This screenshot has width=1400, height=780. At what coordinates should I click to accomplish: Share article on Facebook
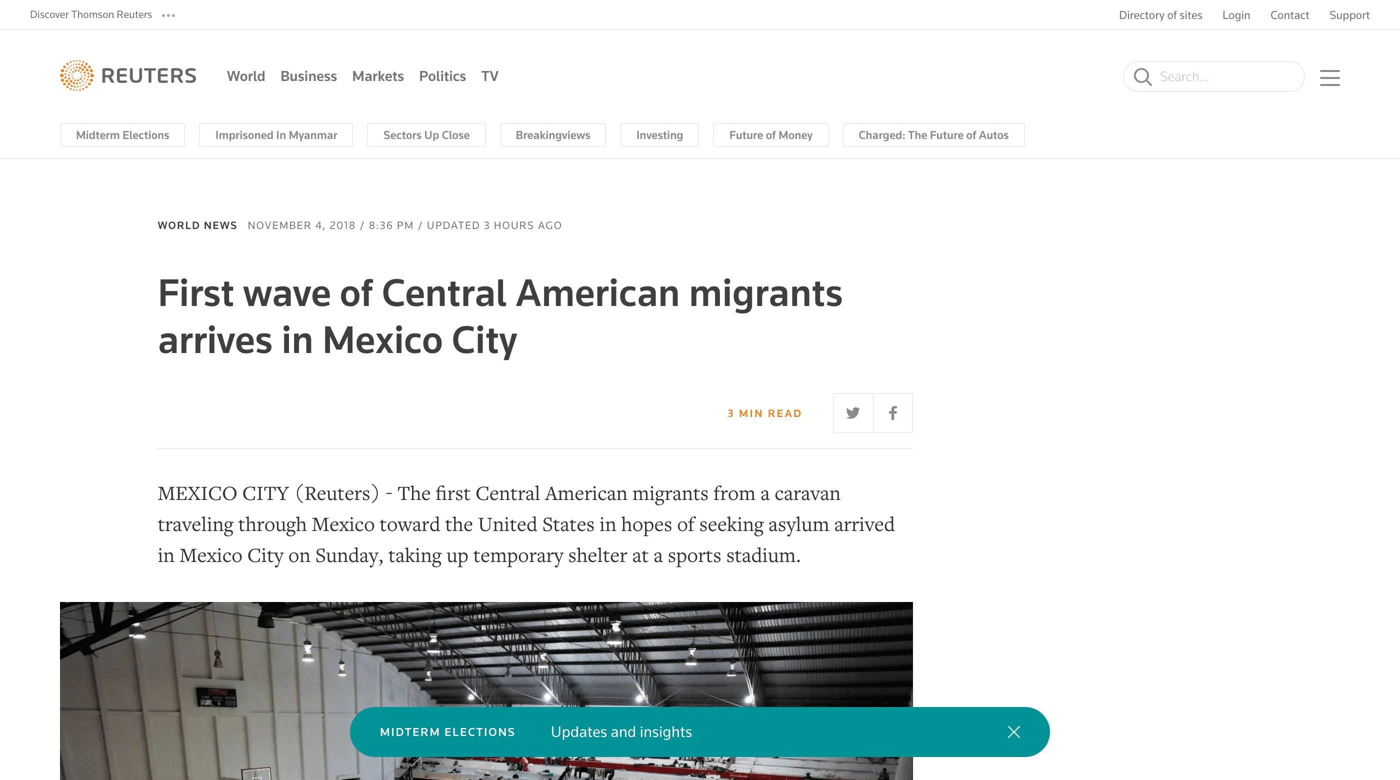[893, 413]
